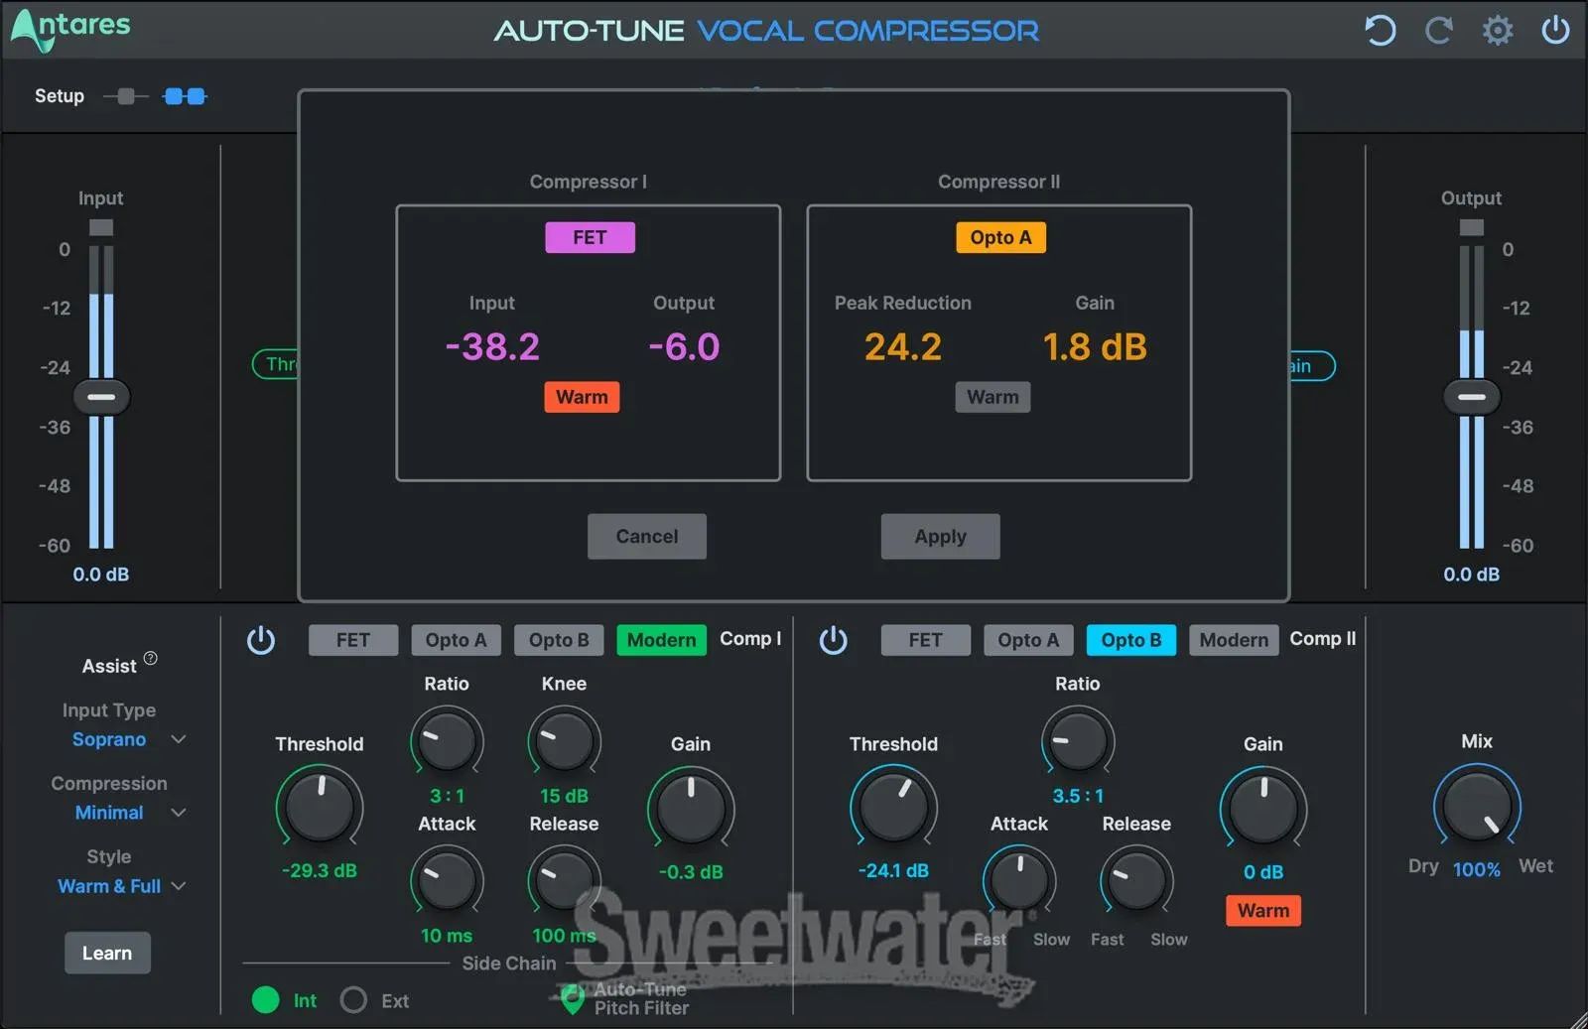Click the 0.0 dB value under Input meter
This screenshot has height=1029, width=1588.
[x=101, y=575]
